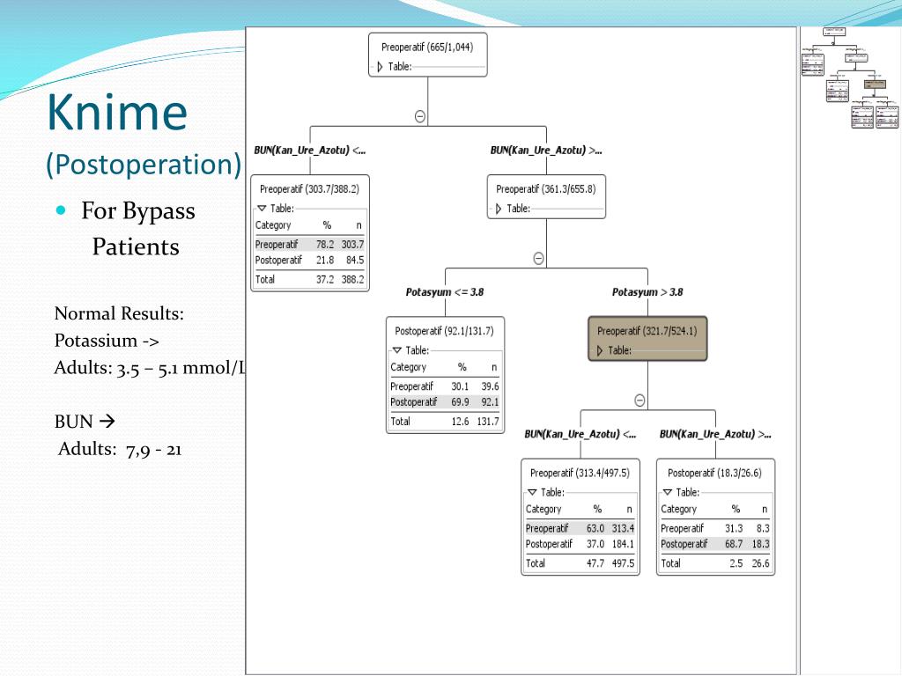Click the 'Potasyum <= 3.8' split label
This screenshot has height=676, width=902.
tap(445, 292)
